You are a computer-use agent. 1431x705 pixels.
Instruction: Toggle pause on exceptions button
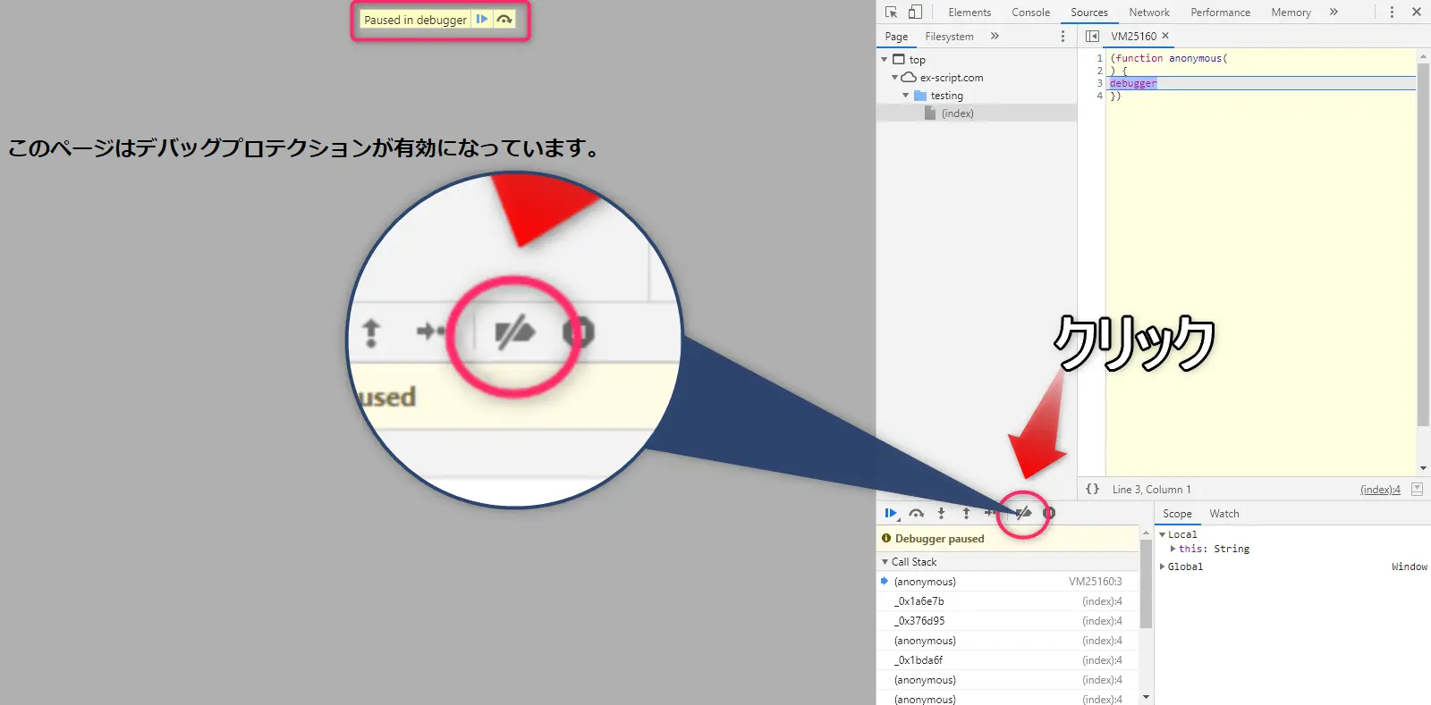pyautogui.click(x=1049, y=513)
